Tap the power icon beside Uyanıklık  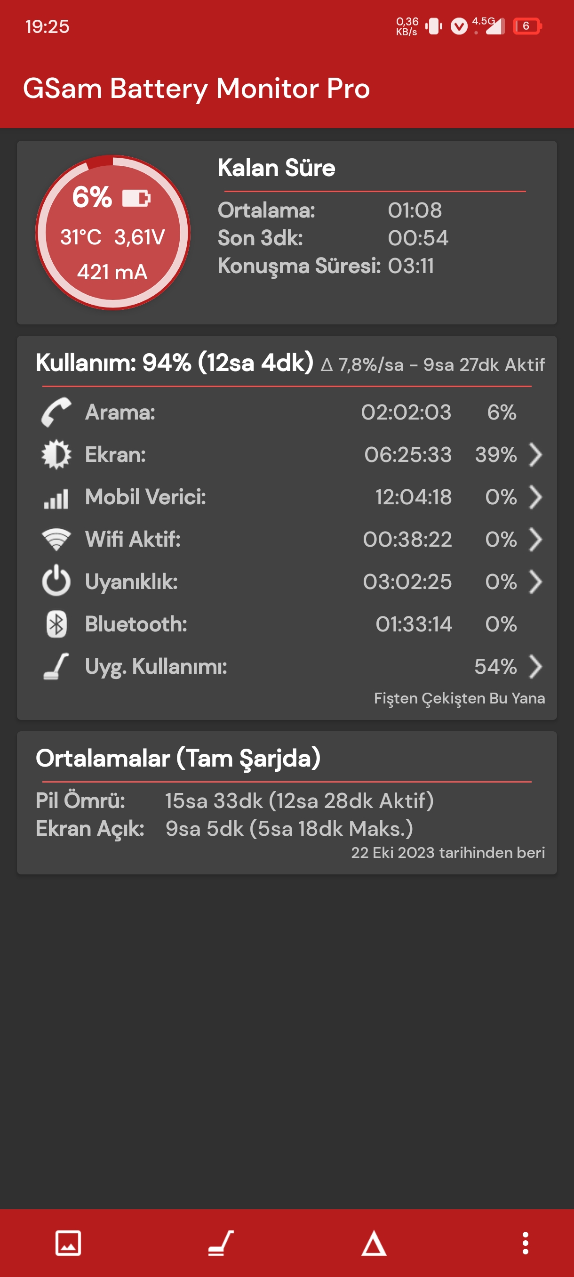[x=56, y=581]
